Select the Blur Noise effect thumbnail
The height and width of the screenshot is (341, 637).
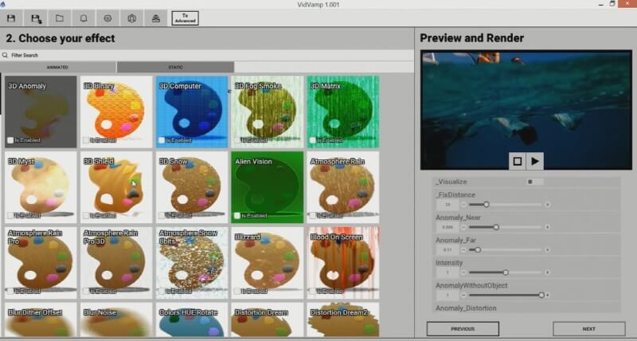(116, 319)
